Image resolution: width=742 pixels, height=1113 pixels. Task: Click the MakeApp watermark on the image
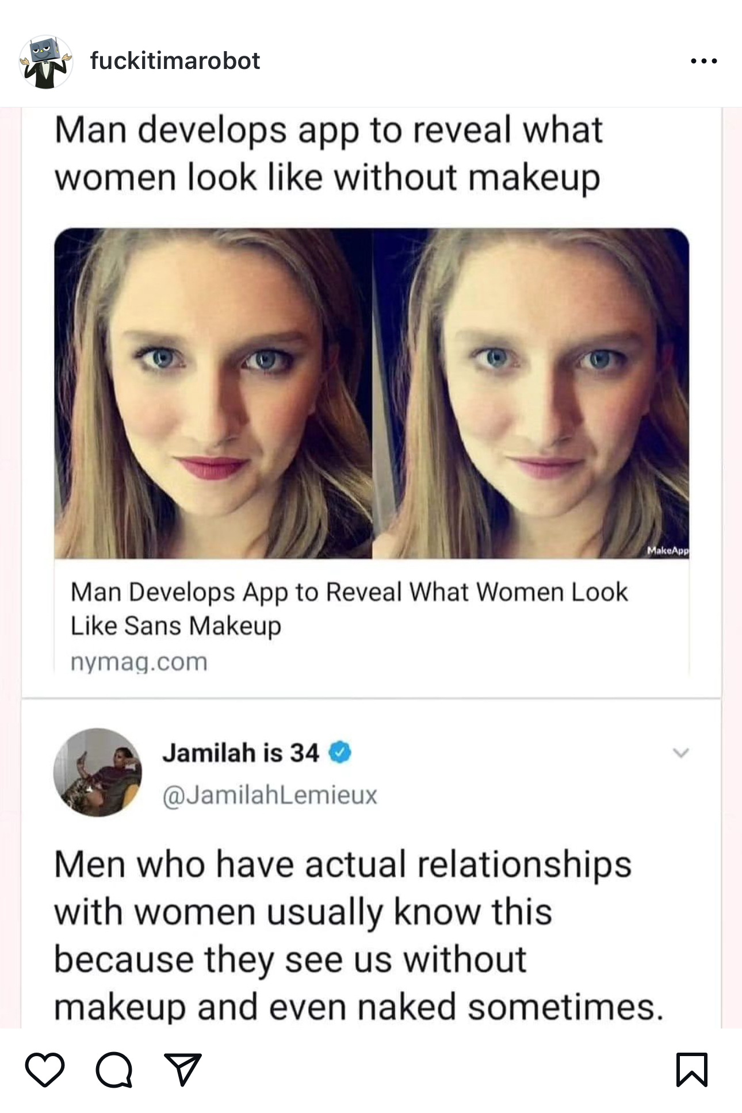tap(667, 550)
